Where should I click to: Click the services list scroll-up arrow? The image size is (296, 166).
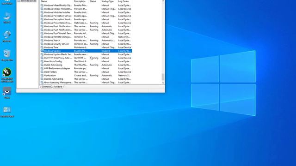click(x=163, y=1)
